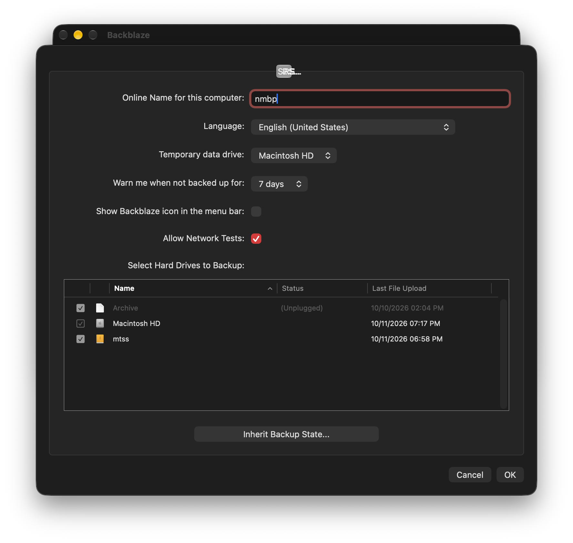
Task: Click Inherit Backup State button
Action: click(x=286, y=434)
